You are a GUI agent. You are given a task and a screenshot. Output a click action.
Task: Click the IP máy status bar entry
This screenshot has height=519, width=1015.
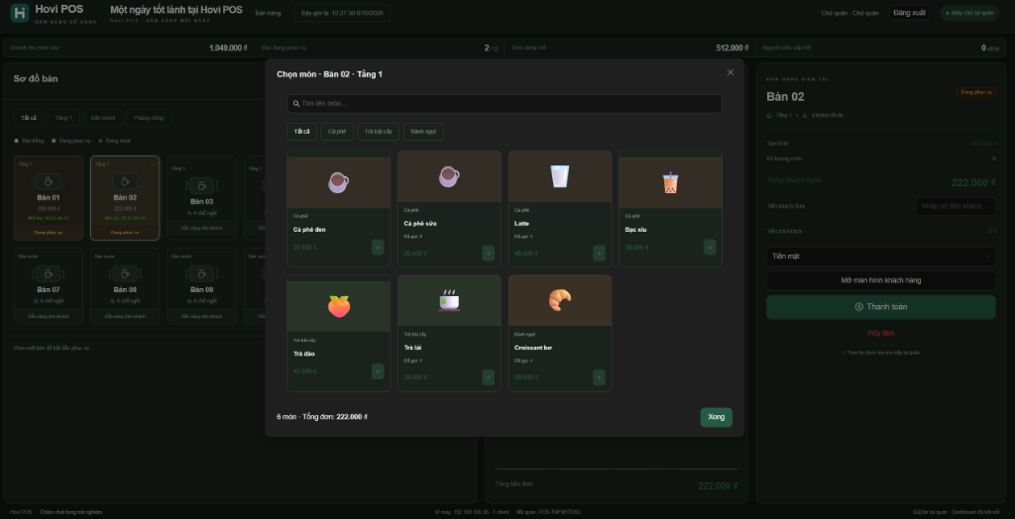coord(470,512)
